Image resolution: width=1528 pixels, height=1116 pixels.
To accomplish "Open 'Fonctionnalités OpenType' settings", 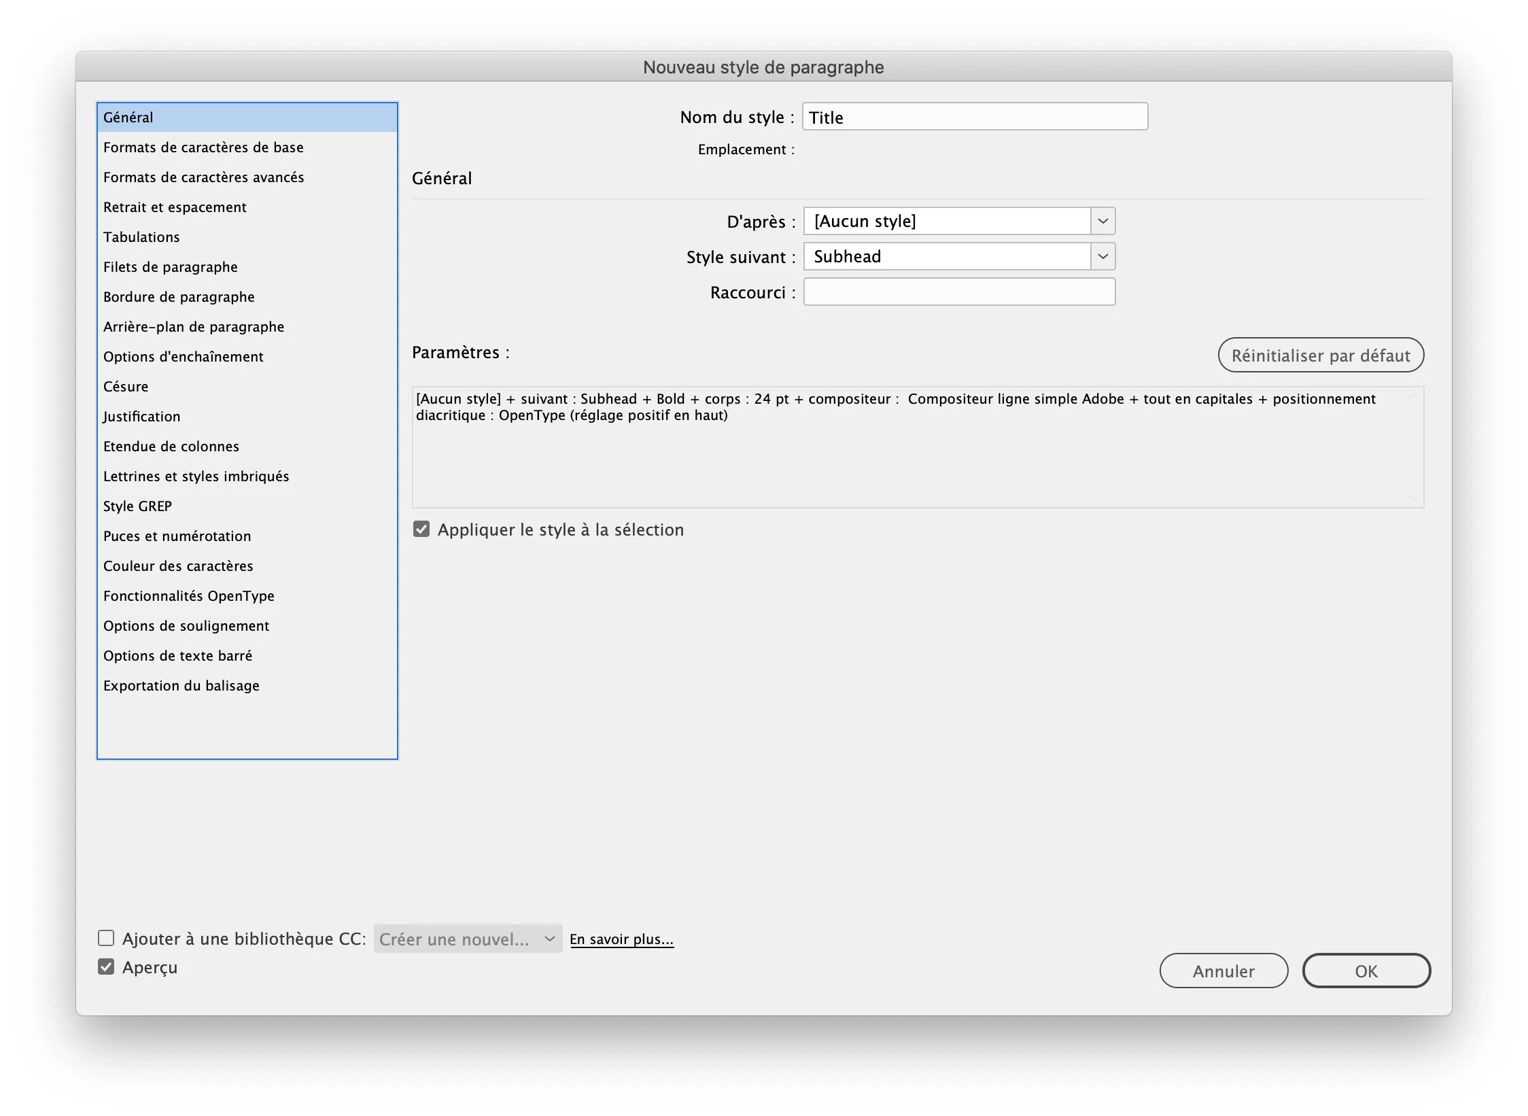I will click(189, 596).
